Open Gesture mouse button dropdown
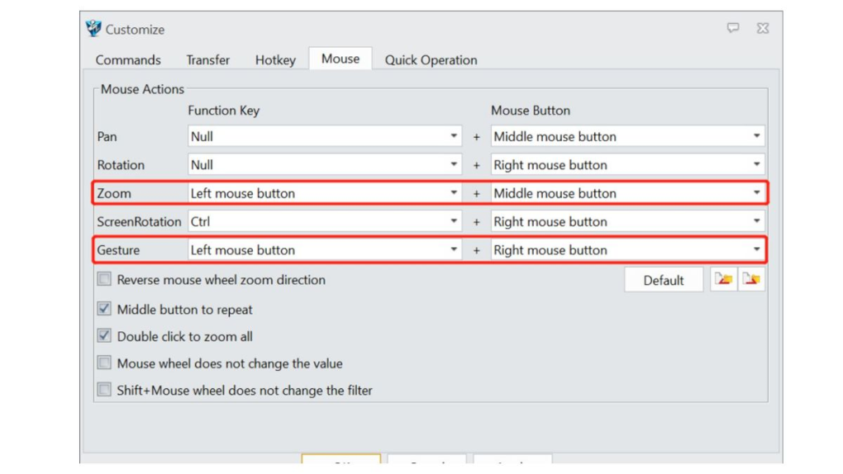The image size is (843, 474). [x=627, y=250]
